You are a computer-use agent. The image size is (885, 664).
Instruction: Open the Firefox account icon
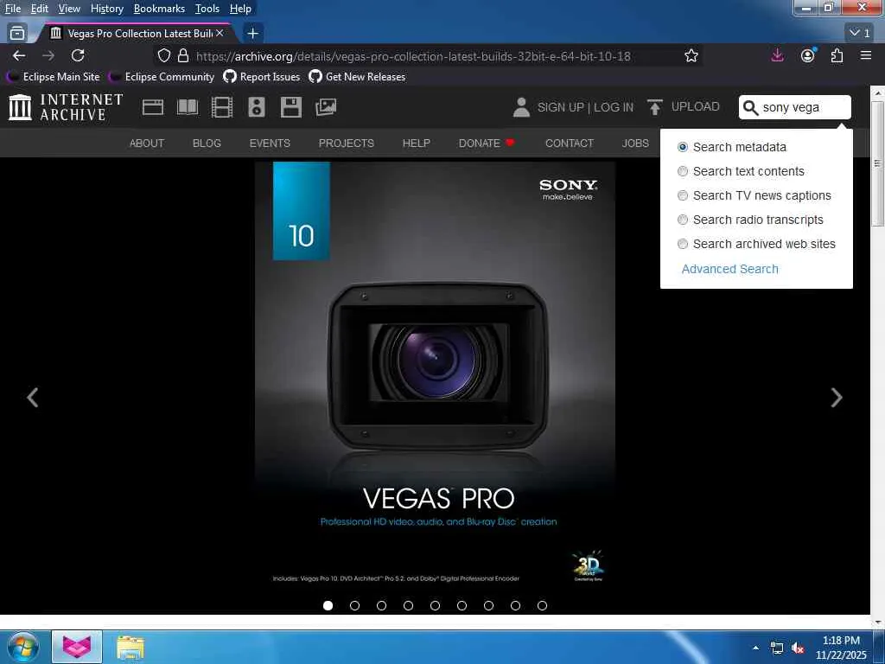click(x=808, y=54)
